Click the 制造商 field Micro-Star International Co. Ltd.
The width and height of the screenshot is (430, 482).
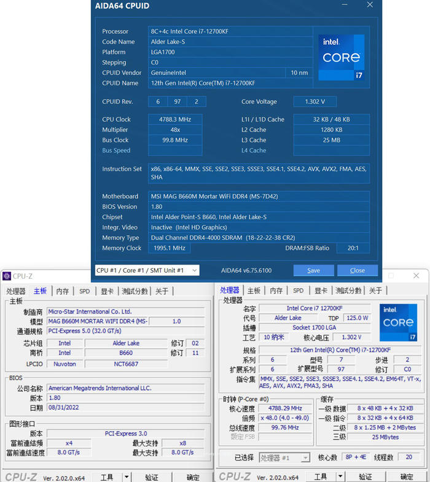(x=125, y=312)
